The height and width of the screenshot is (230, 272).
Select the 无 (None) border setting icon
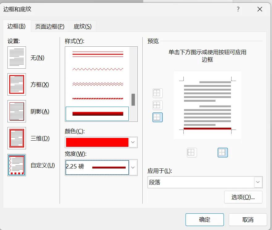point(16,57)
